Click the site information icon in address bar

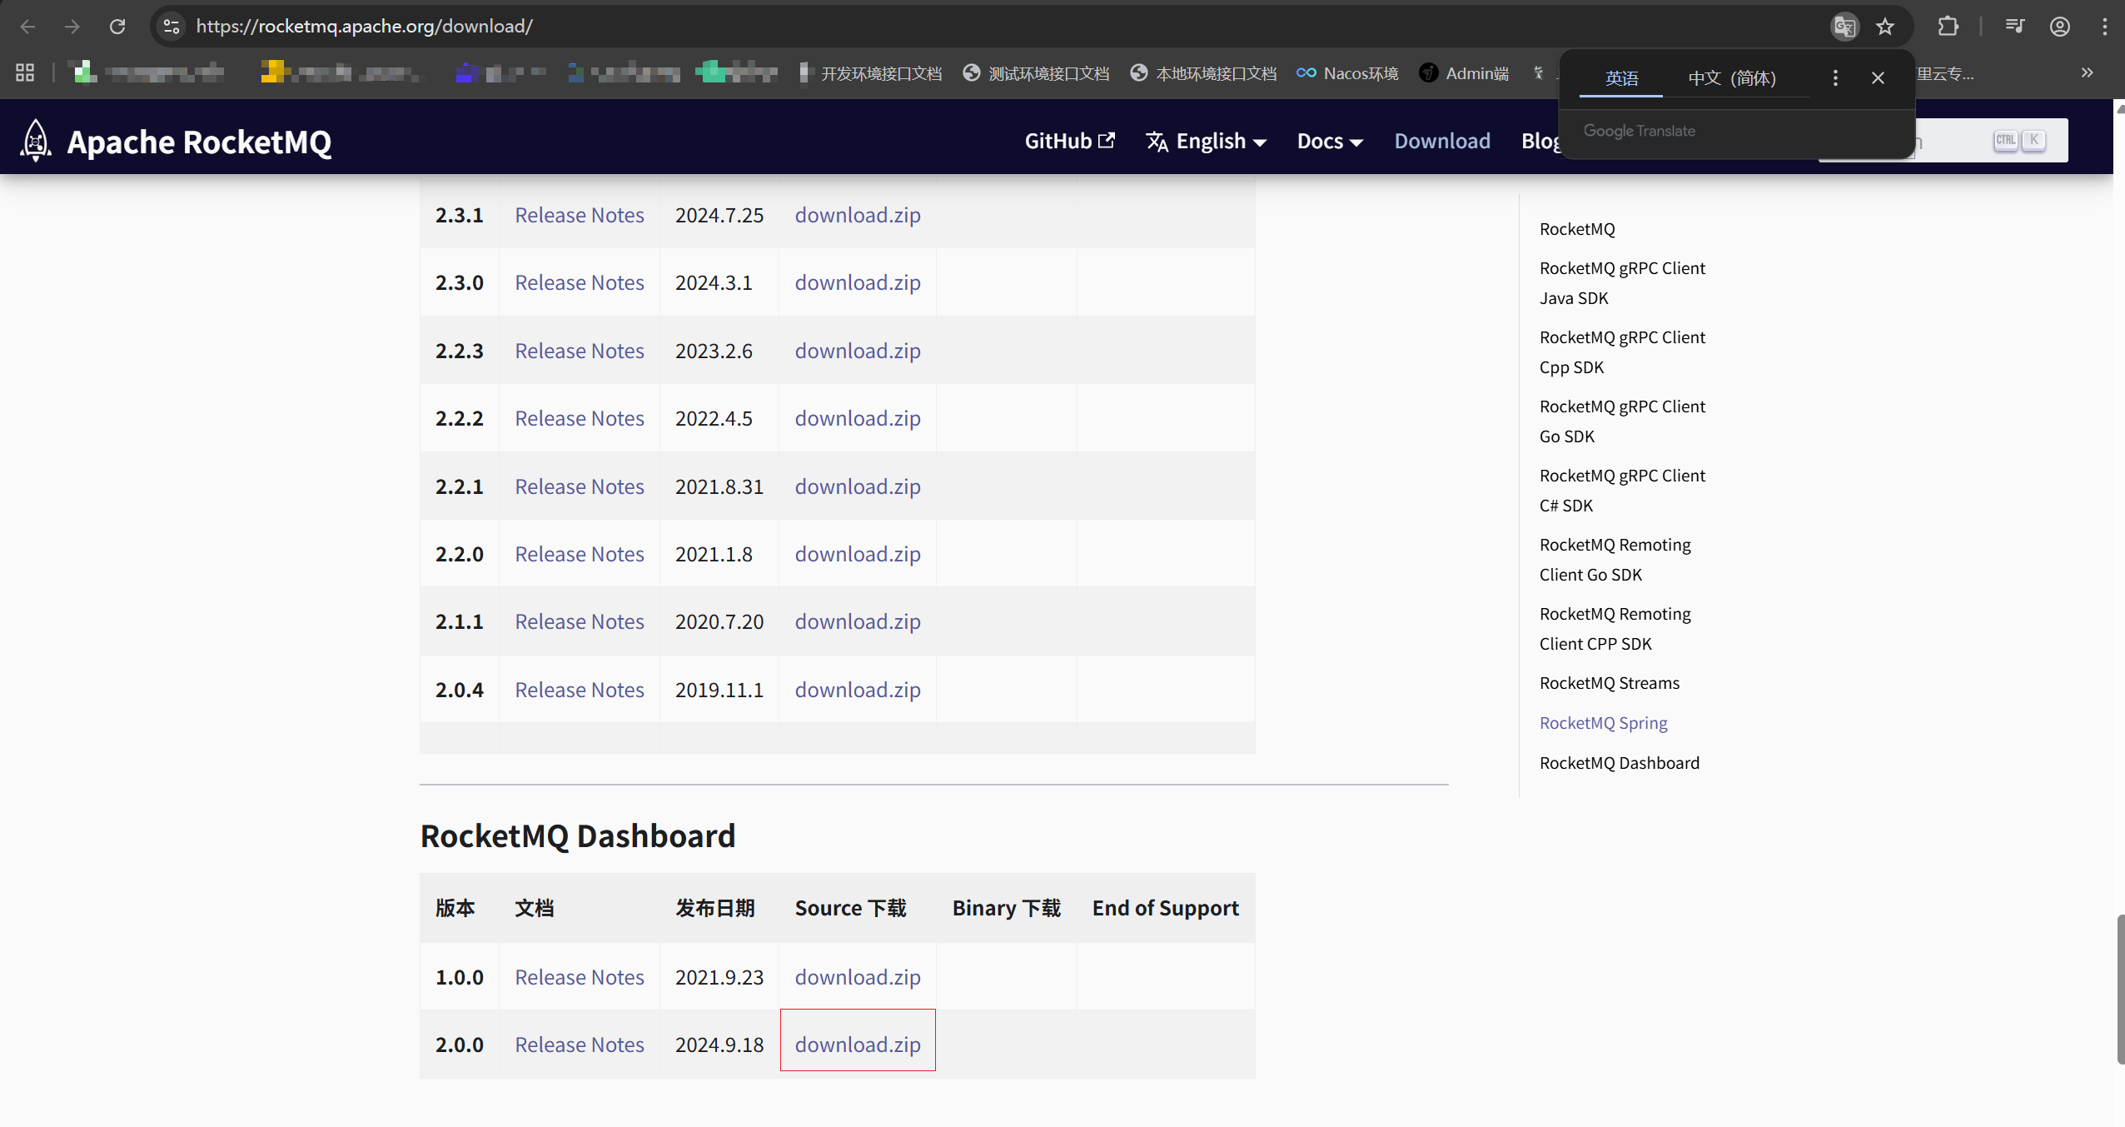click(171, 26)
